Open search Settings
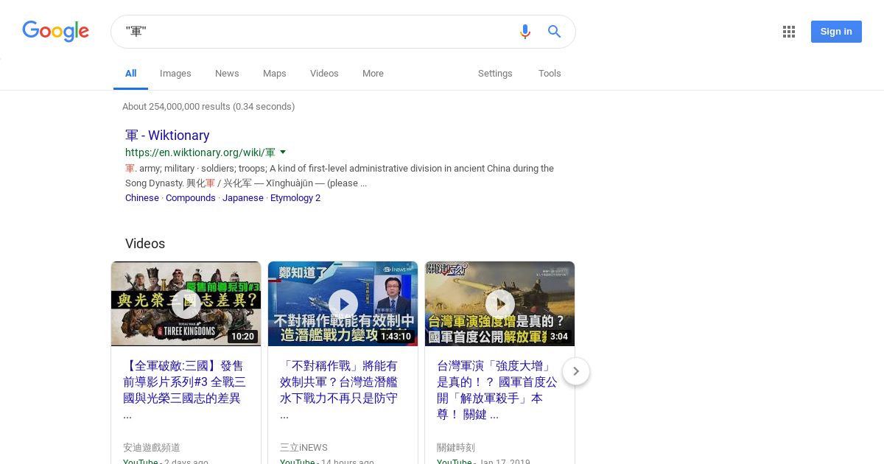This screenshot has height=464, width=884. [495, 74]
